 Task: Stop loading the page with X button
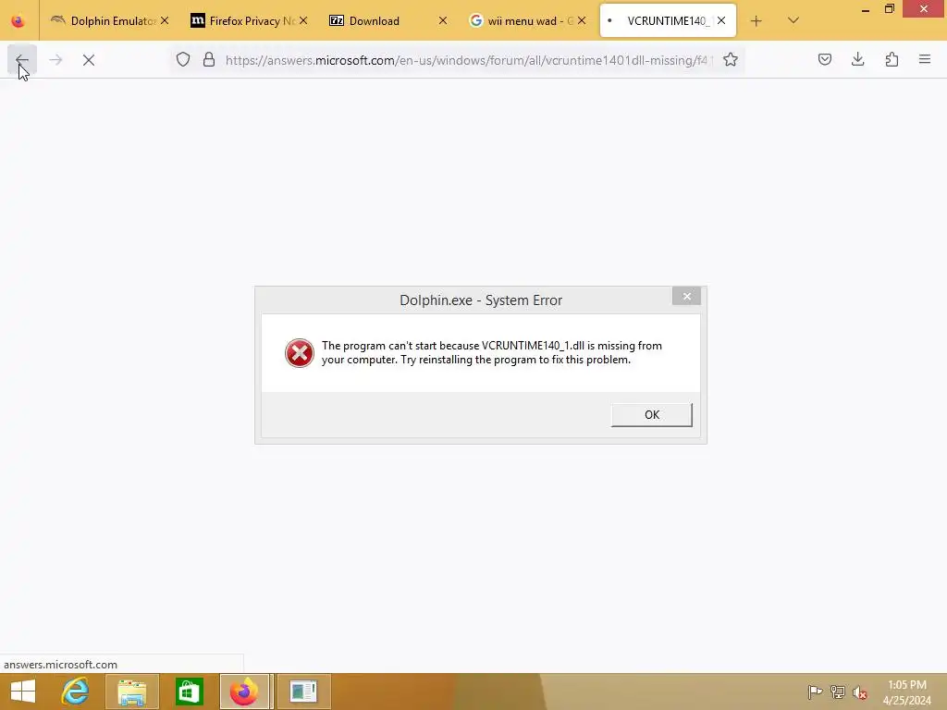tap(89, 60)
